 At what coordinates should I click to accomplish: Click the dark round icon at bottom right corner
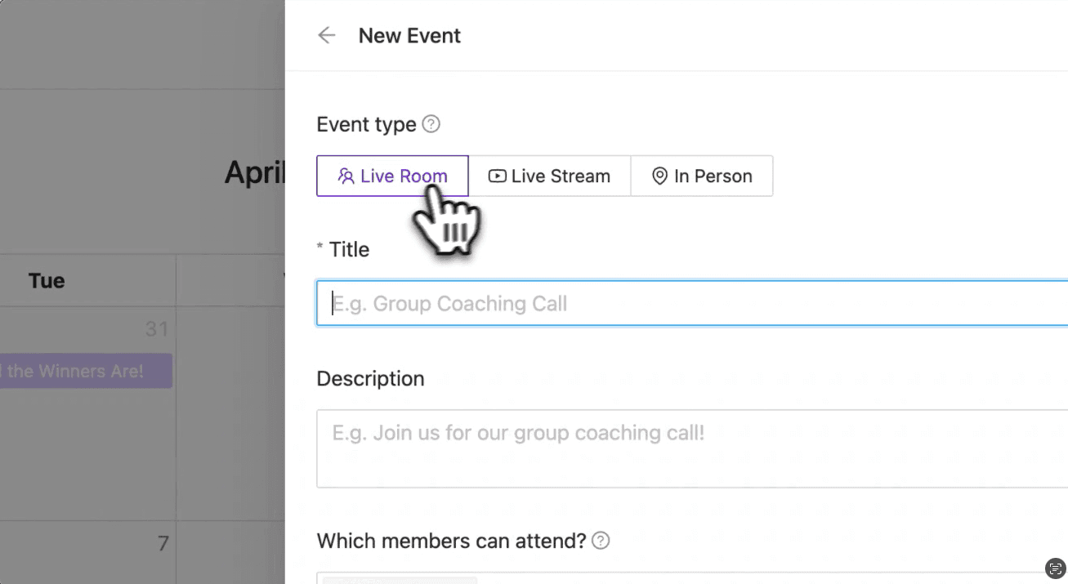(1055, 568)
